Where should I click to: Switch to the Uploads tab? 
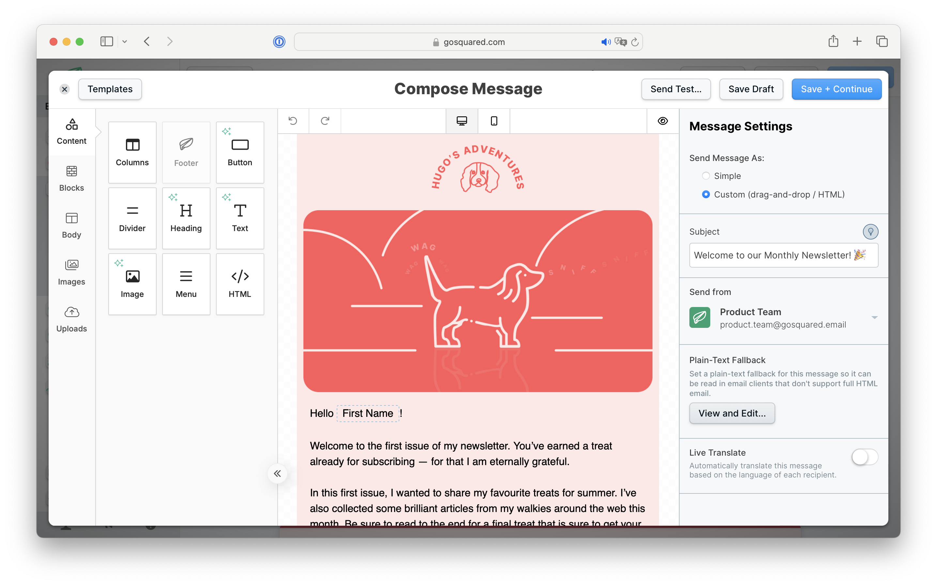tap(71, 319)
